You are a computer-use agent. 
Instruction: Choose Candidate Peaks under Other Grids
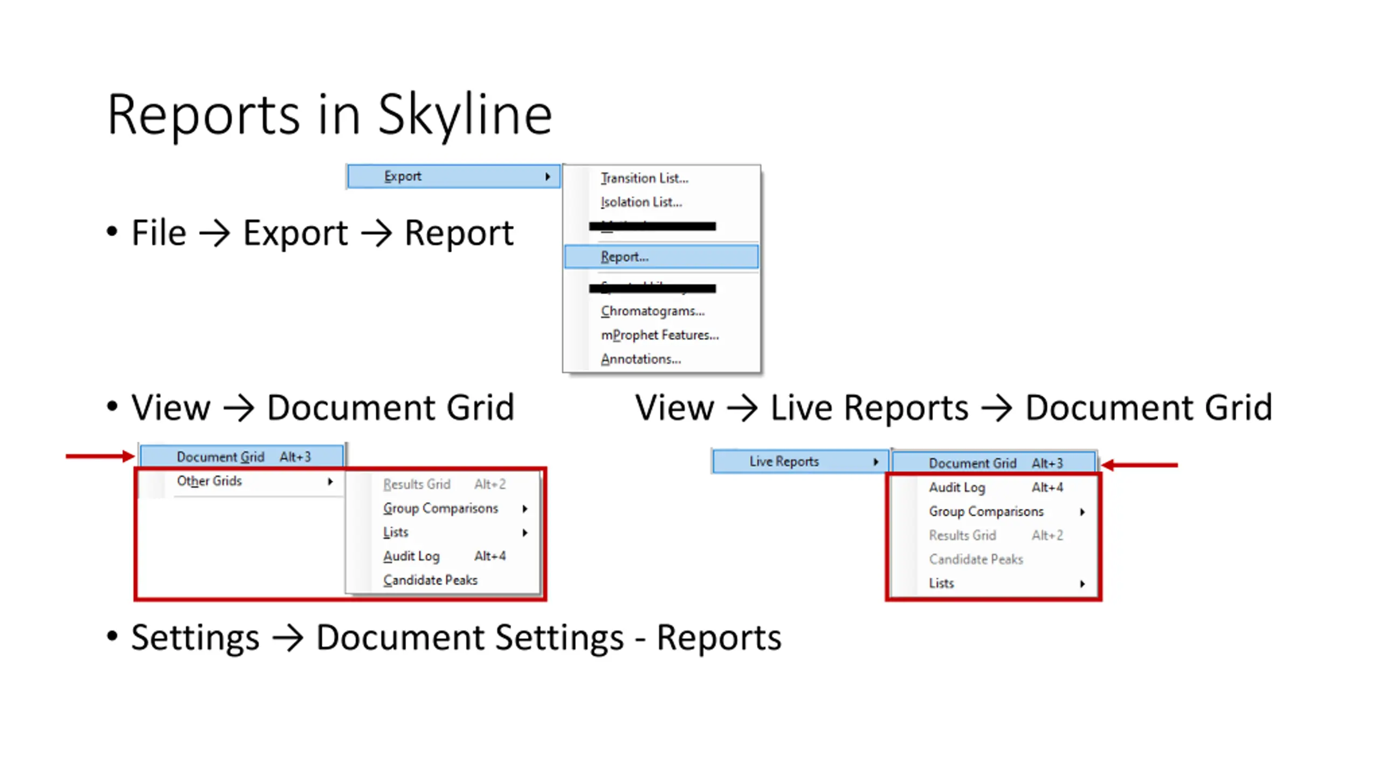pos(430,580)
